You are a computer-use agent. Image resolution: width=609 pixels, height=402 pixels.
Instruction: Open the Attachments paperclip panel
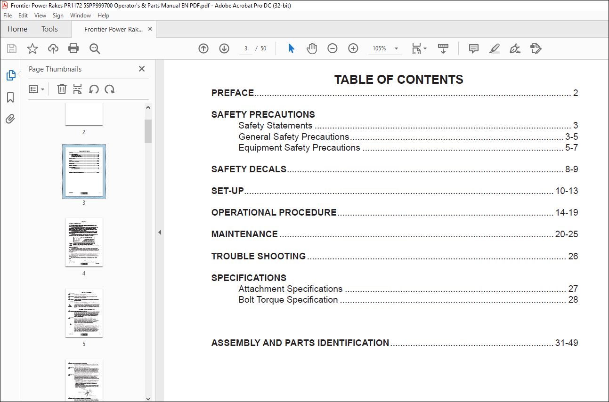[x=10, y=119]
